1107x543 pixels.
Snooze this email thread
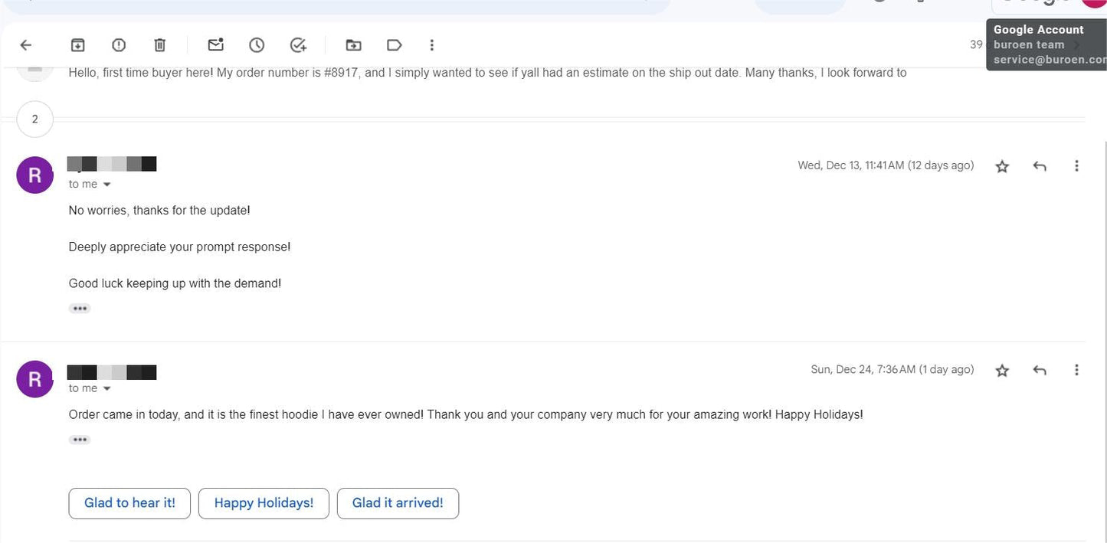257,45
